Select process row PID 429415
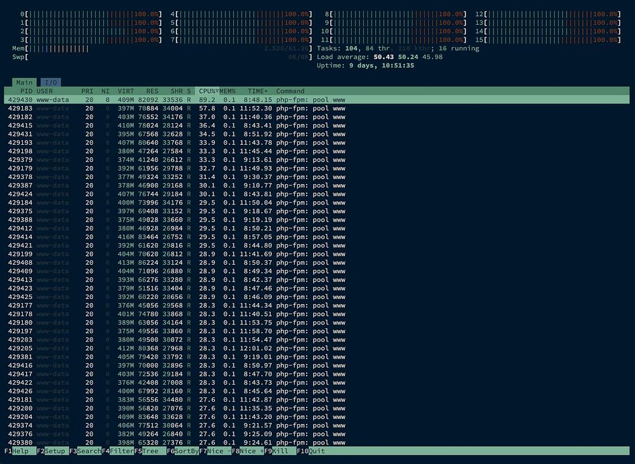 tap(317, 126)
